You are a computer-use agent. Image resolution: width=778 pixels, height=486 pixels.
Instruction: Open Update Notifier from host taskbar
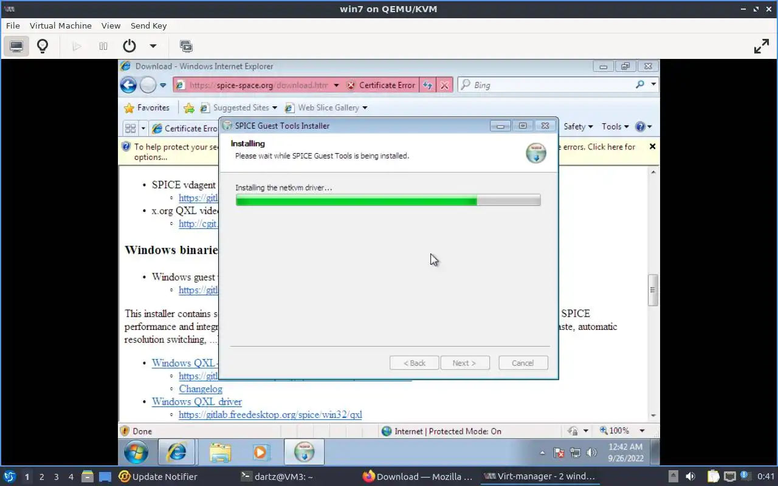[x=158, y=477]
